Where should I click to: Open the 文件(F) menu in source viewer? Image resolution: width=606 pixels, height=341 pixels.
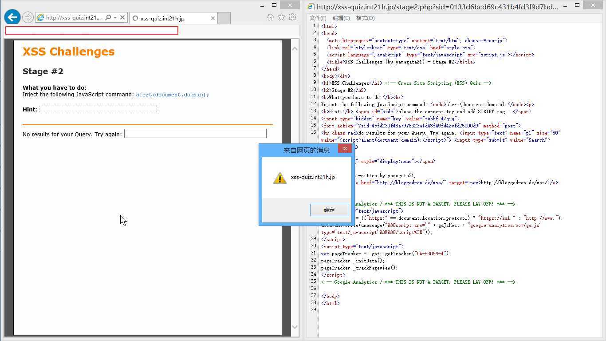tap(318, 18)
